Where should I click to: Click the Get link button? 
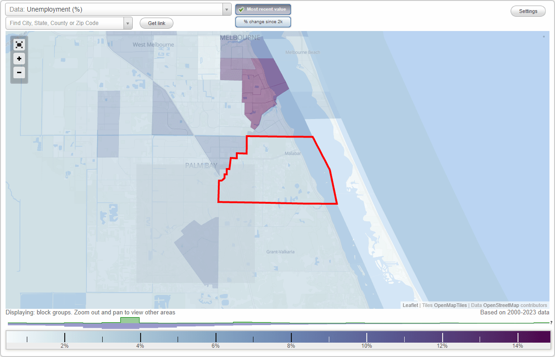tap(156, 23)
